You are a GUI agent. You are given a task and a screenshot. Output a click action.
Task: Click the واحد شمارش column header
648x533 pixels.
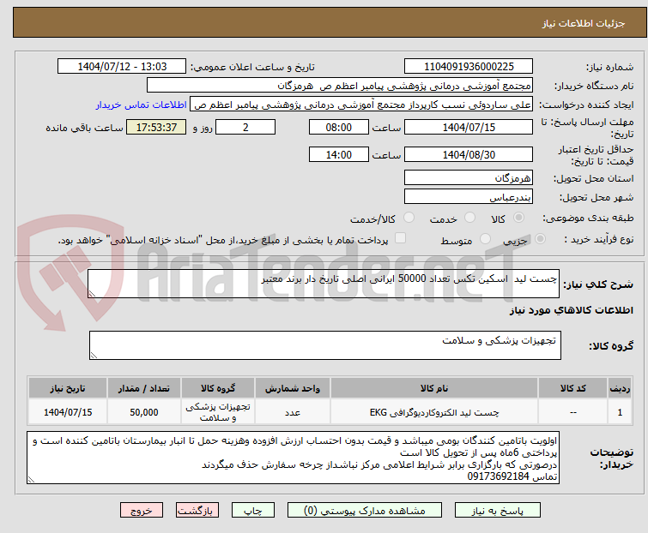coord(293,388)
